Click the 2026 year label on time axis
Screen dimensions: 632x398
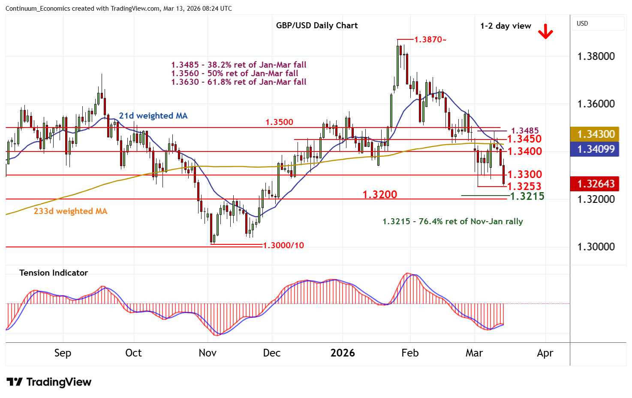(343, 353)
